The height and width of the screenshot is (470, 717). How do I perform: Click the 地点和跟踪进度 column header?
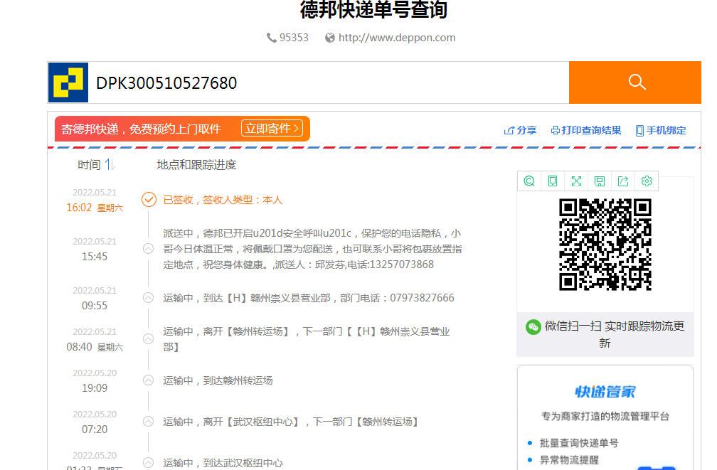click(x=196, y=164)
